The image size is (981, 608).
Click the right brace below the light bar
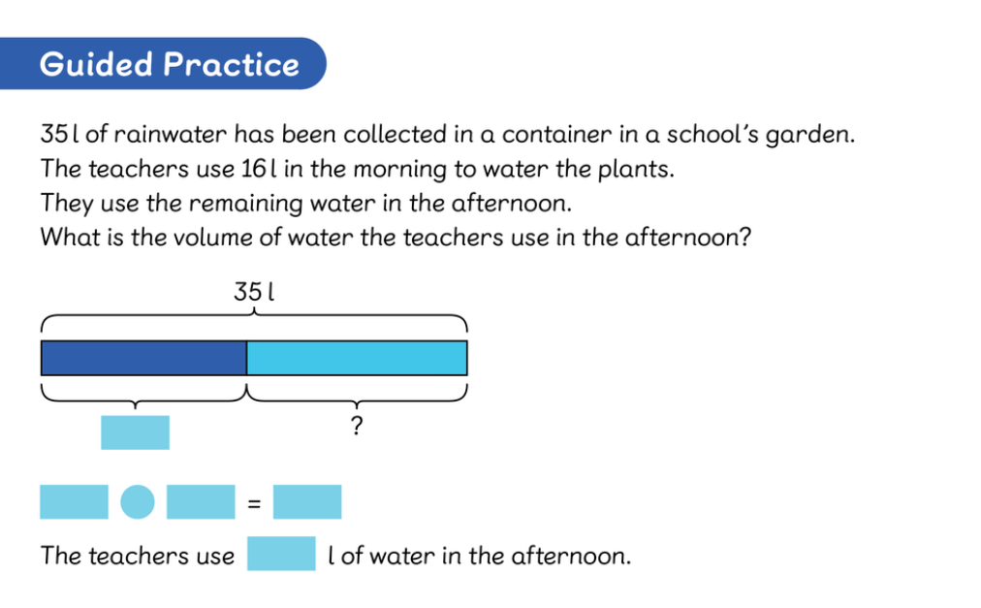click(x=357, y=395)
